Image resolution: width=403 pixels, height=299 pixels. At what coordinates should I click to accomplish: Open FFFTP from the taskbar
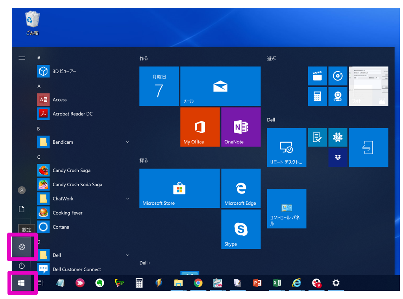119,283
